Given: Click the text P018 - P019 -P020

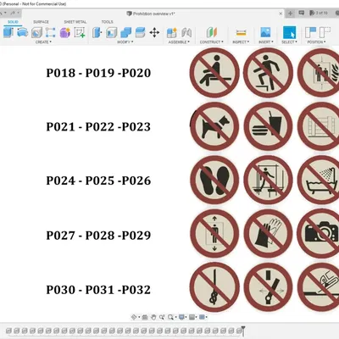Looking at the screenshot, I should click(x=98, y=73).
